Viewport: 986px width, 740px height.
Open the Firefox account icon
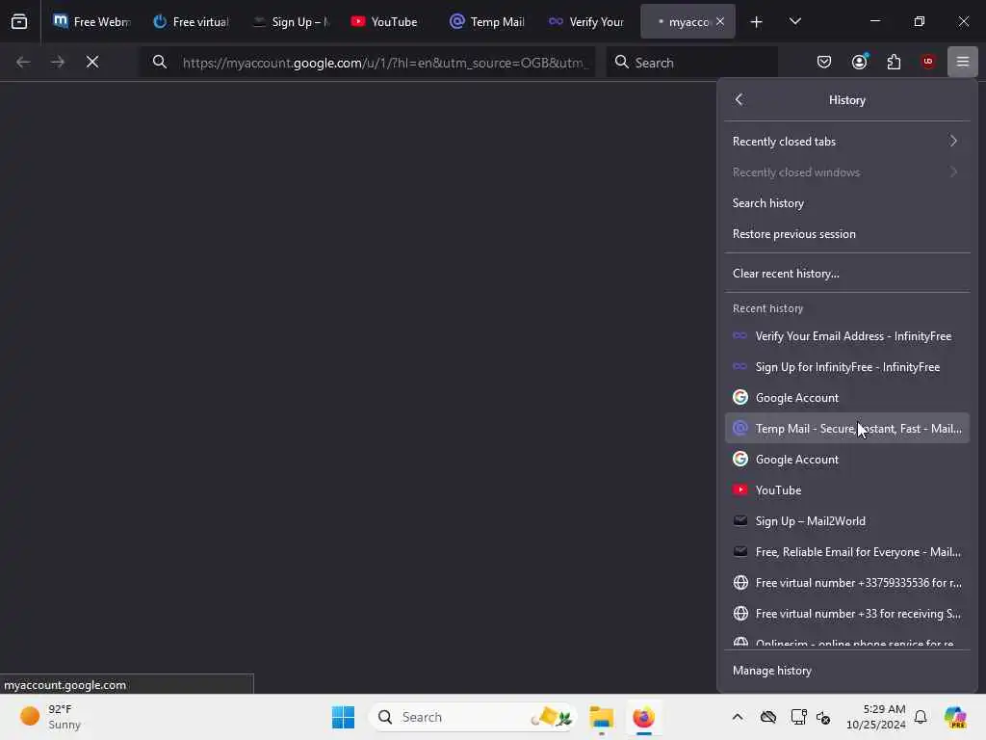pyautogui.click(x=859, y=62)
